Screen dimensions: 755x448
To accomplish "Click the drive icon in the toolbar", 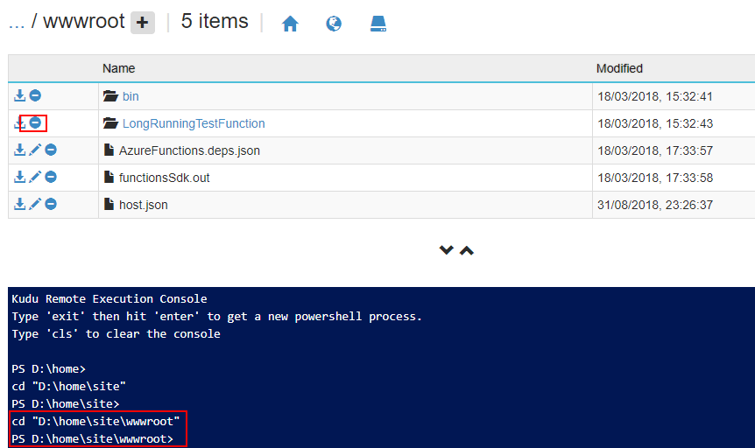I will [377, 24].
